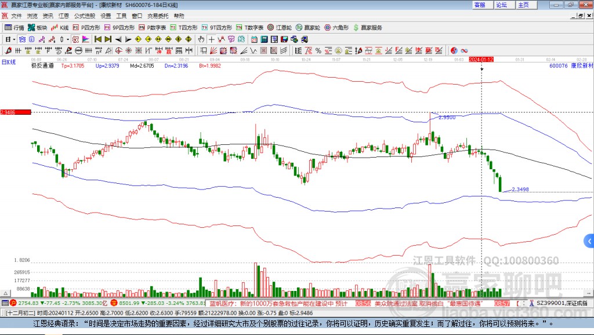The width and height of the screenshot is (594, 335).
Task: Click the rainbow triangle flag icon
Action: coord(86,39)
